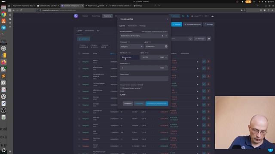Edit the Сбербанк trade row
Screen dimensions: 275x154
(204, 112)
